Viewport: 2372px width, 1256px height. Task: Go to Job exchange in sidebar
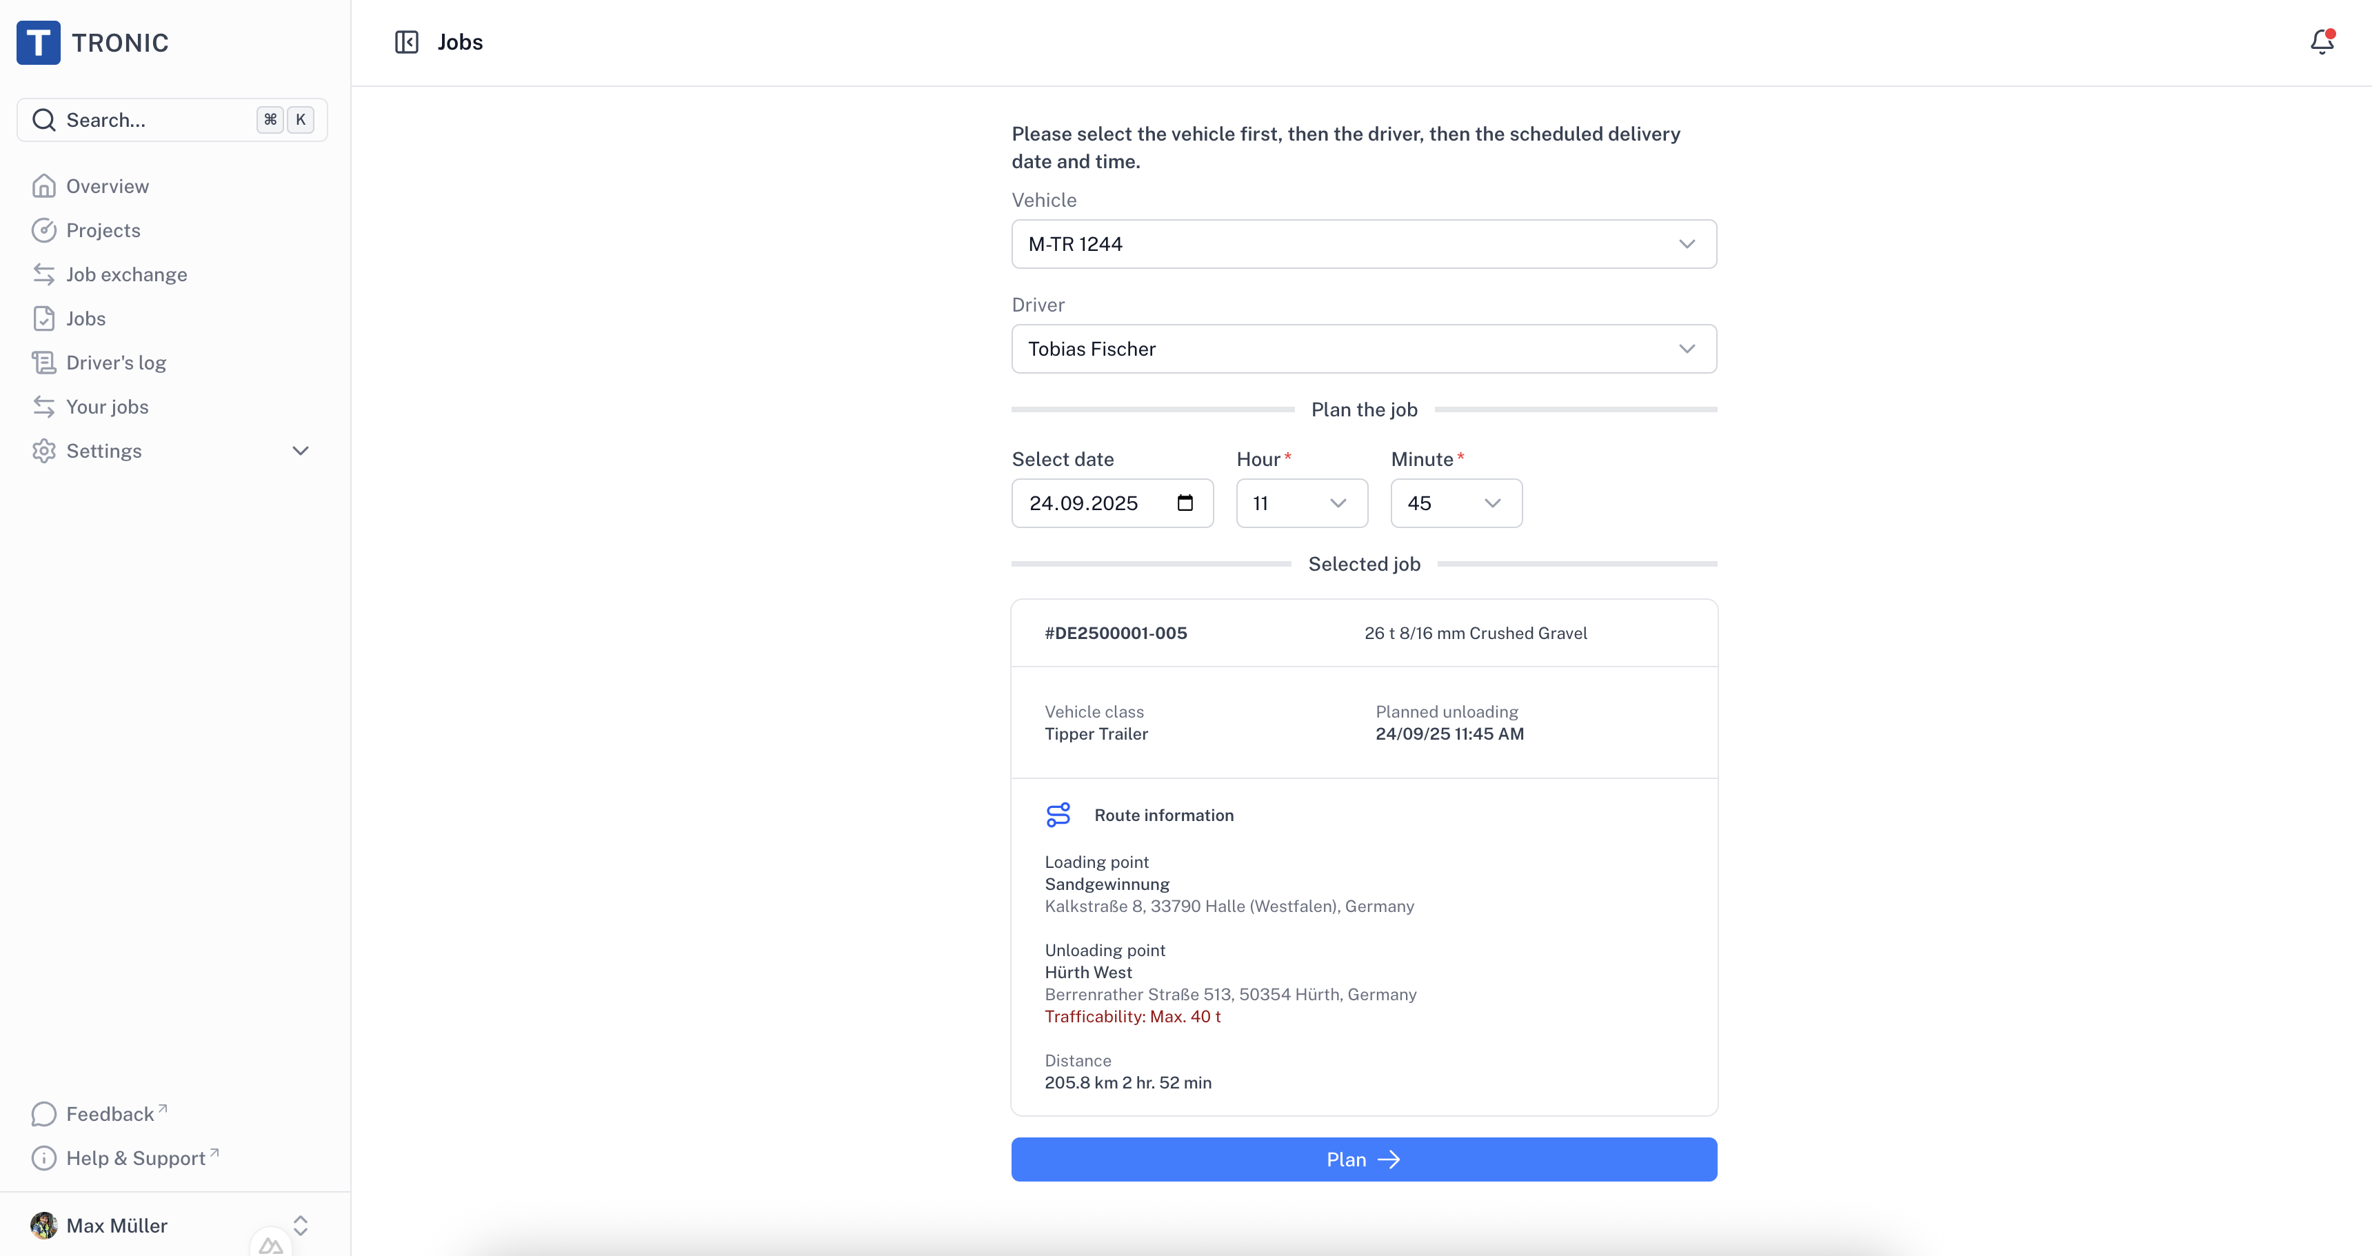pos(126,274)
